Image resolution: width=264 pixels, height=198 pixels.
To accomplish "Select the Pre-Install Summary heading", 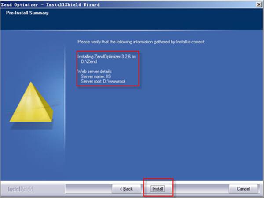I will pos(27,13).
